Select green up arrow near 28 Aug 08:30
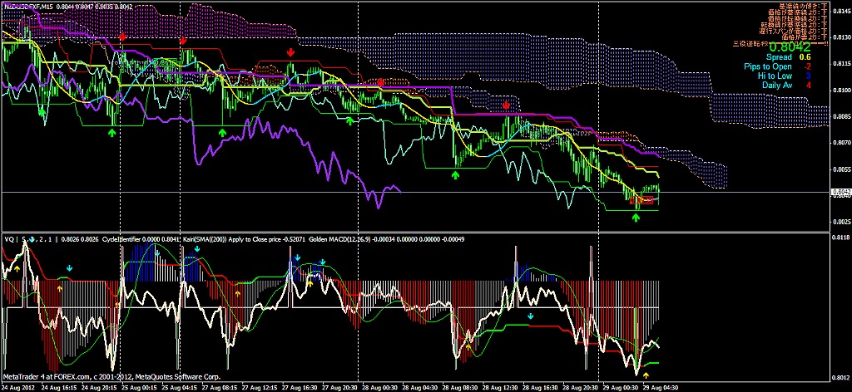Screen dimensions: 852x392 [x=456, y=174]
